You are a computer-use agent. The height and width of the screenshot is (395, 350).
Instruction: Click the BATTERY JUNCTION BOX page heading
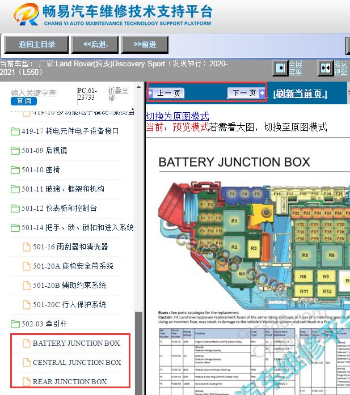pos(234,162)
